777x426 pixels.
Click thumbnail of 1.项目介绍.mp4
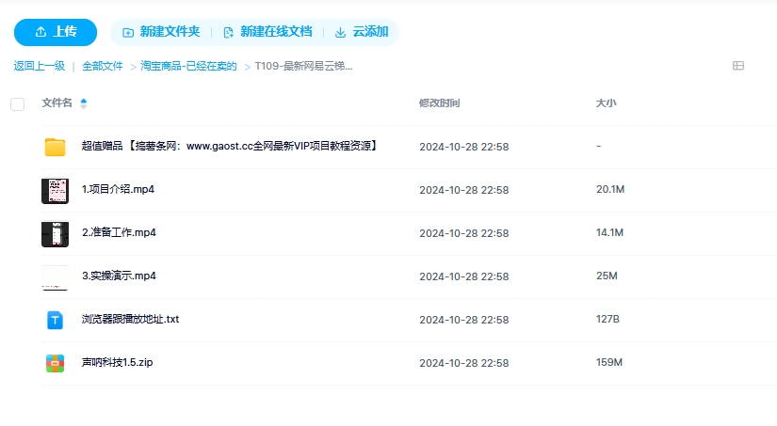(x=55, y=191)
